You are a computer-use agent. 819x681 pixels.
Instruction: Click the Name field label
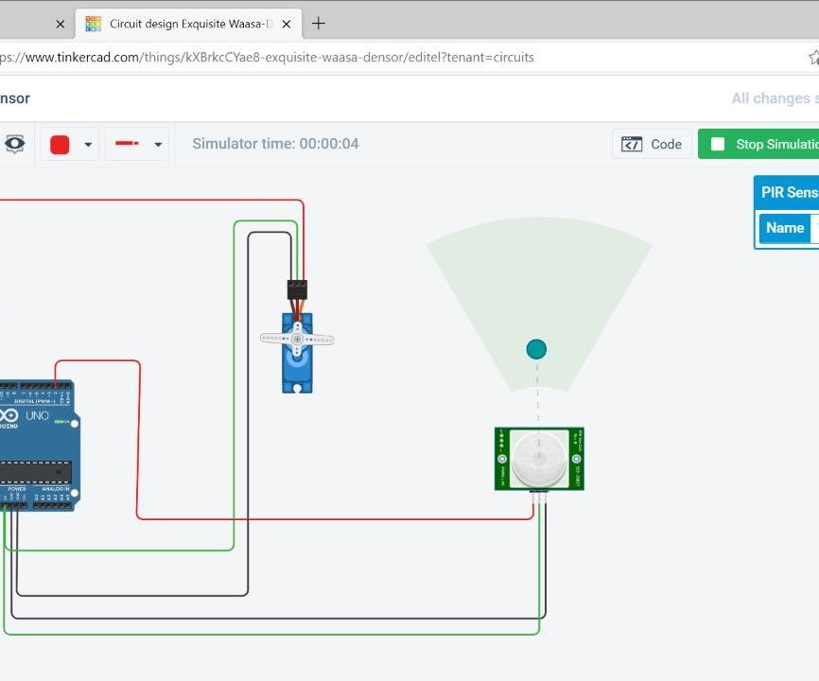coord(784,228)
